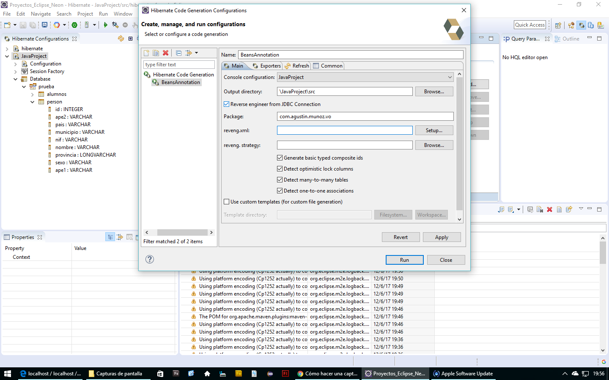Click the add configuration plus icon
Viewport: 609px width, 380px height.
tap(130, 38)
